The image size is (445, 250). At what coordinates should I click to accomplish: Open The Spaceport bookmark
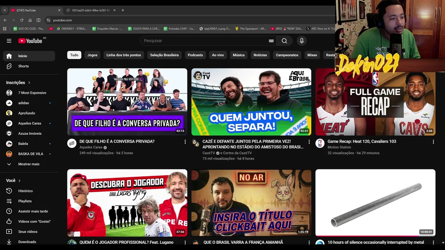(x=251, y=29)
